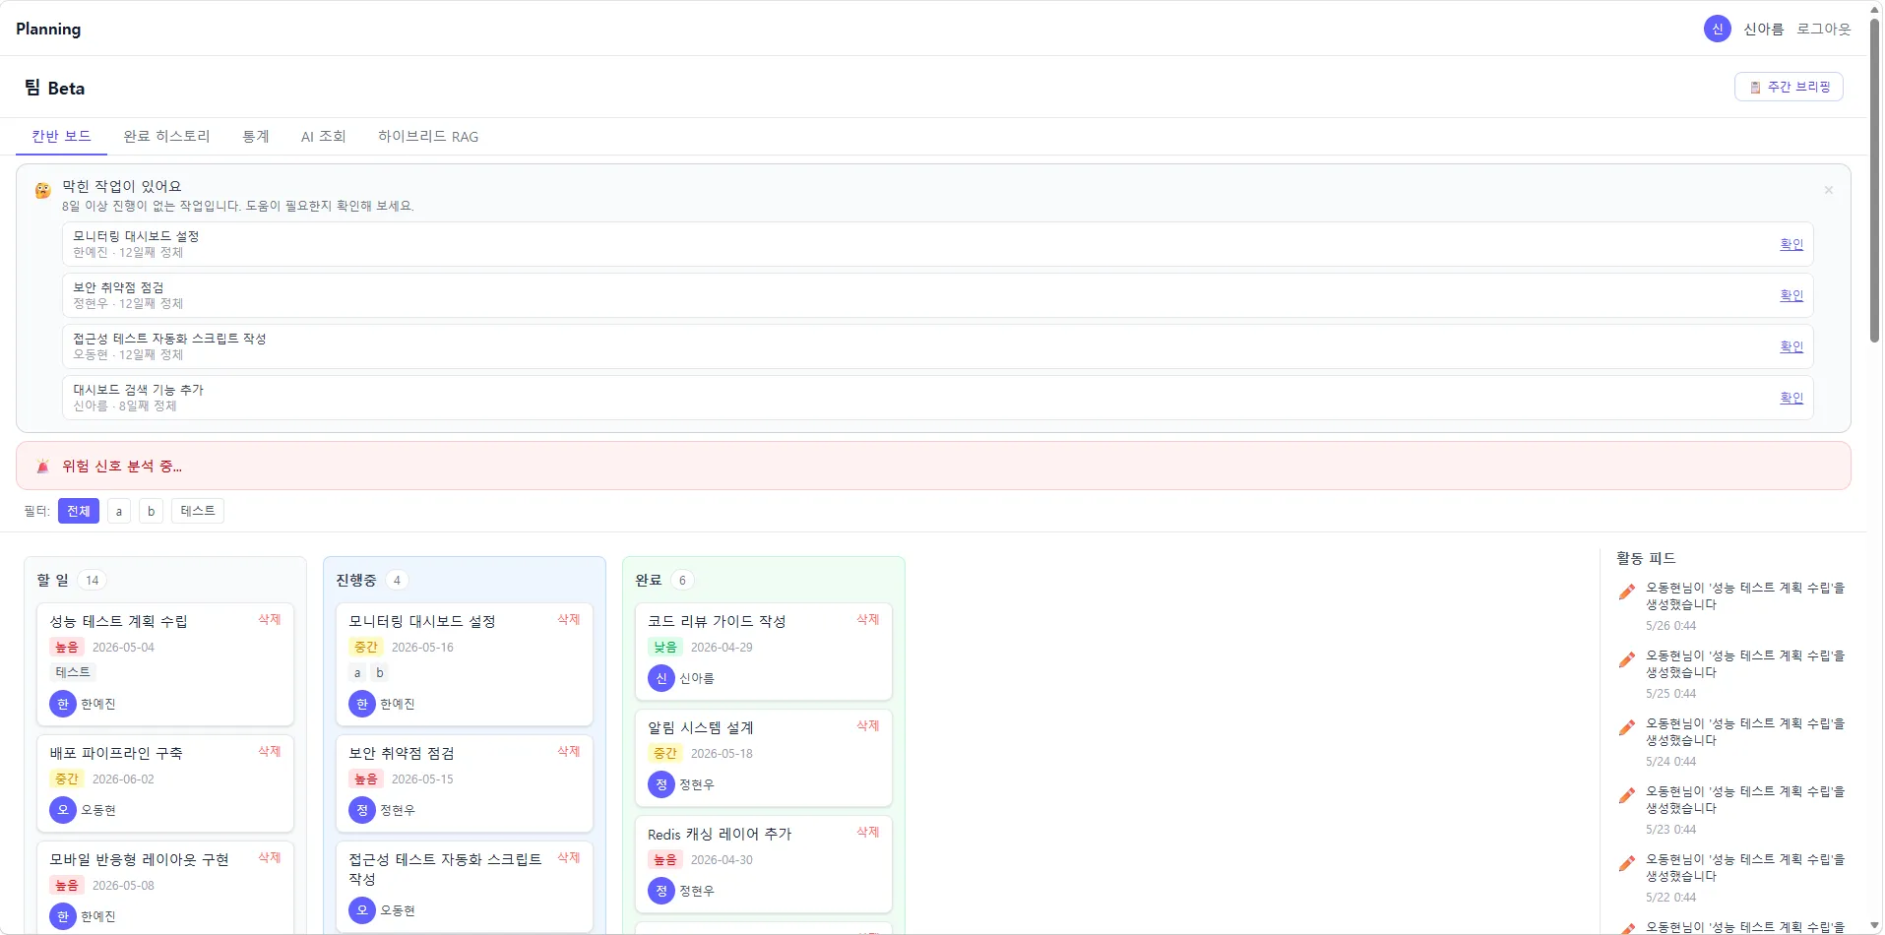Open the 칸반 보드 tab

61,136
